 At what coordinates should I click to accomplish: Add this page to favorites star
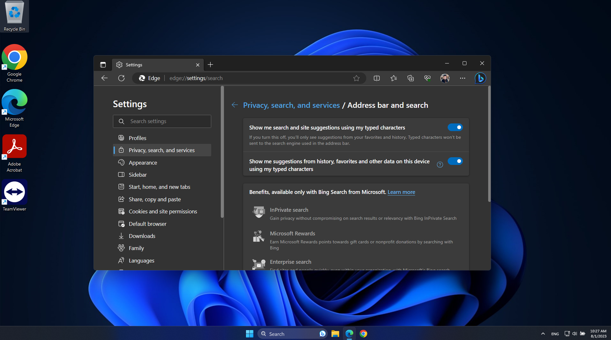[x=356, y=78]
